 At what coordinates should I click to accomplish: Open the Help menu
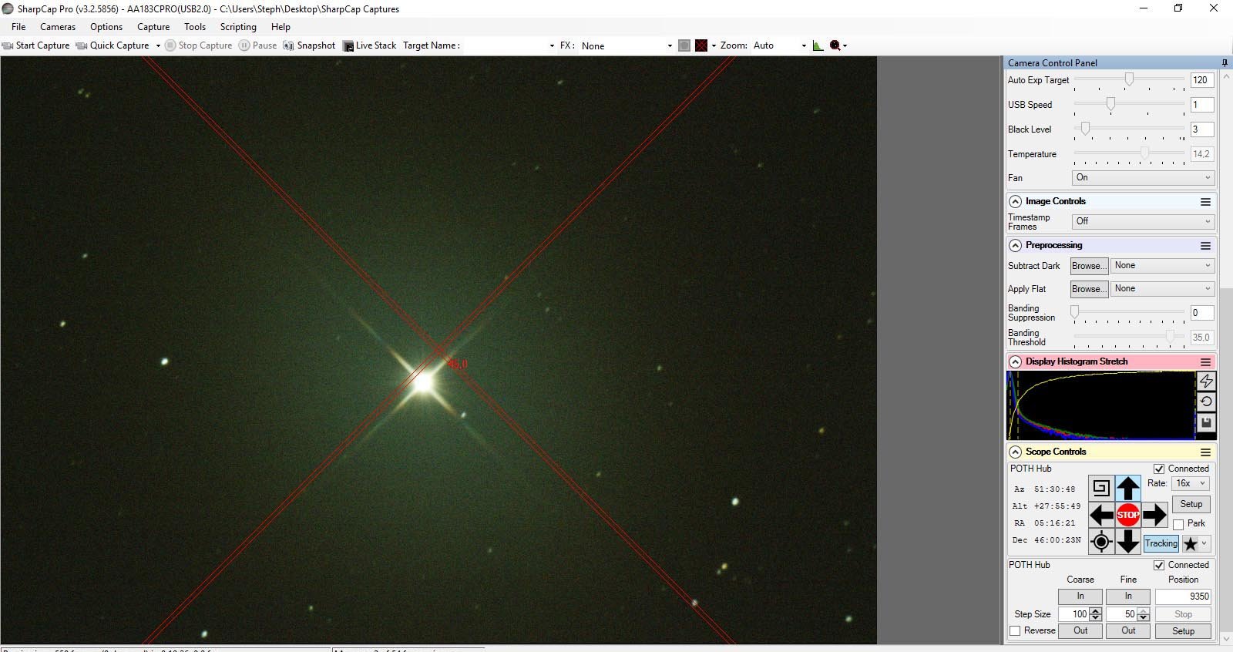tap(281, 27)
